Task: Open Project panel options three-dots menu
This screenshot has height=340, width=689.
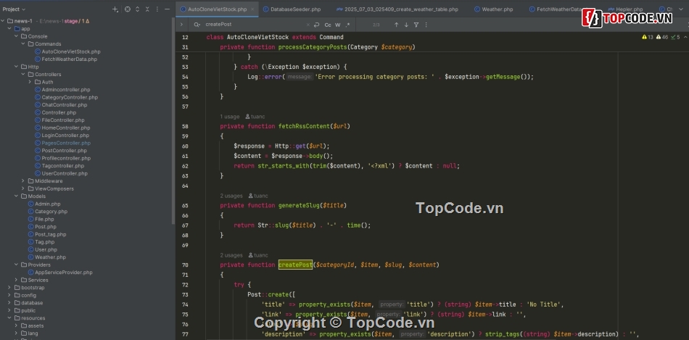Action: click(x=157, y=9)
